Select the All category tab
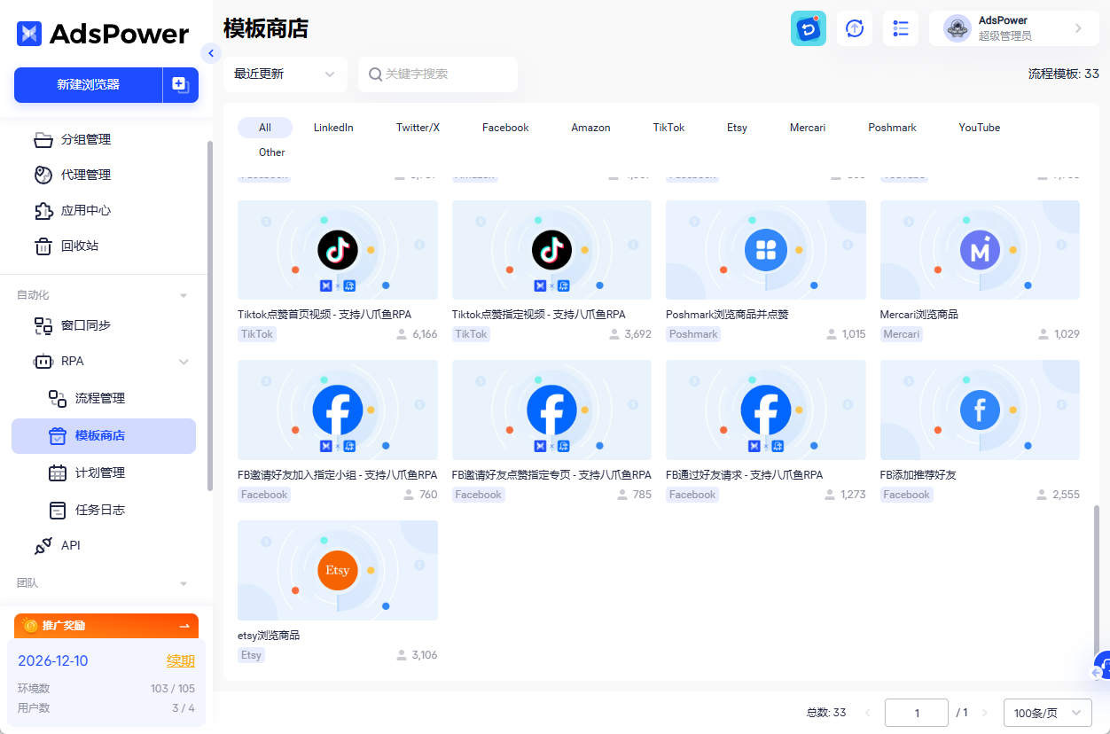Viewport: 1110px width, 734px height. 265,128
